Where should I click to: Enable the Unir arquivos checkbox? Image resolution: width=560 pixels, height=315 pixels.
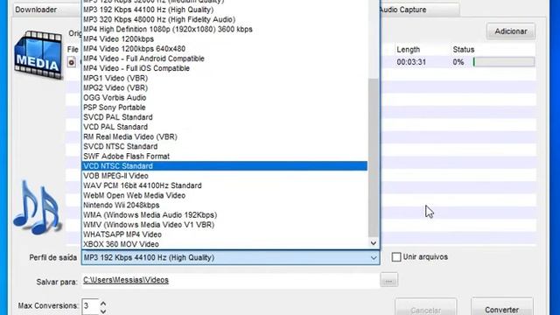click(x=396, y=257)
